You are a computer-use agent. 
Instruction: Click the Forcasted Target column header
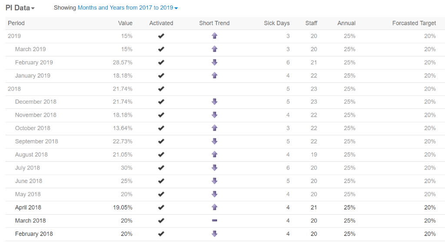pyautogui.click(x=414, y=23)
